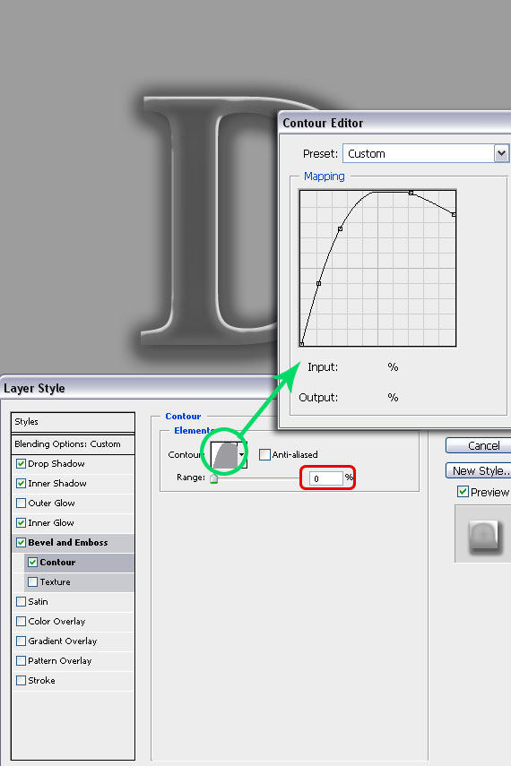Enable the Stroke effect checkbox
The image size is (511, 766).
point(21,680)
